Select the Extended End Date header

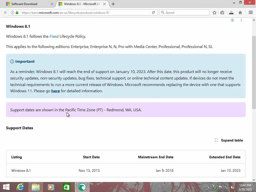point(225,157)
